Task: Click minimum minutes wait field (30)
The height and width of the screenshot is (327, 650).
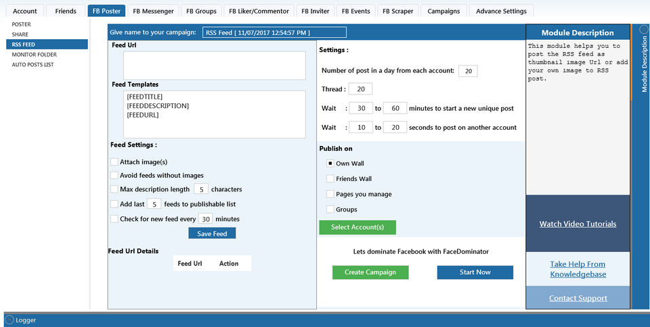Action: 361,108
